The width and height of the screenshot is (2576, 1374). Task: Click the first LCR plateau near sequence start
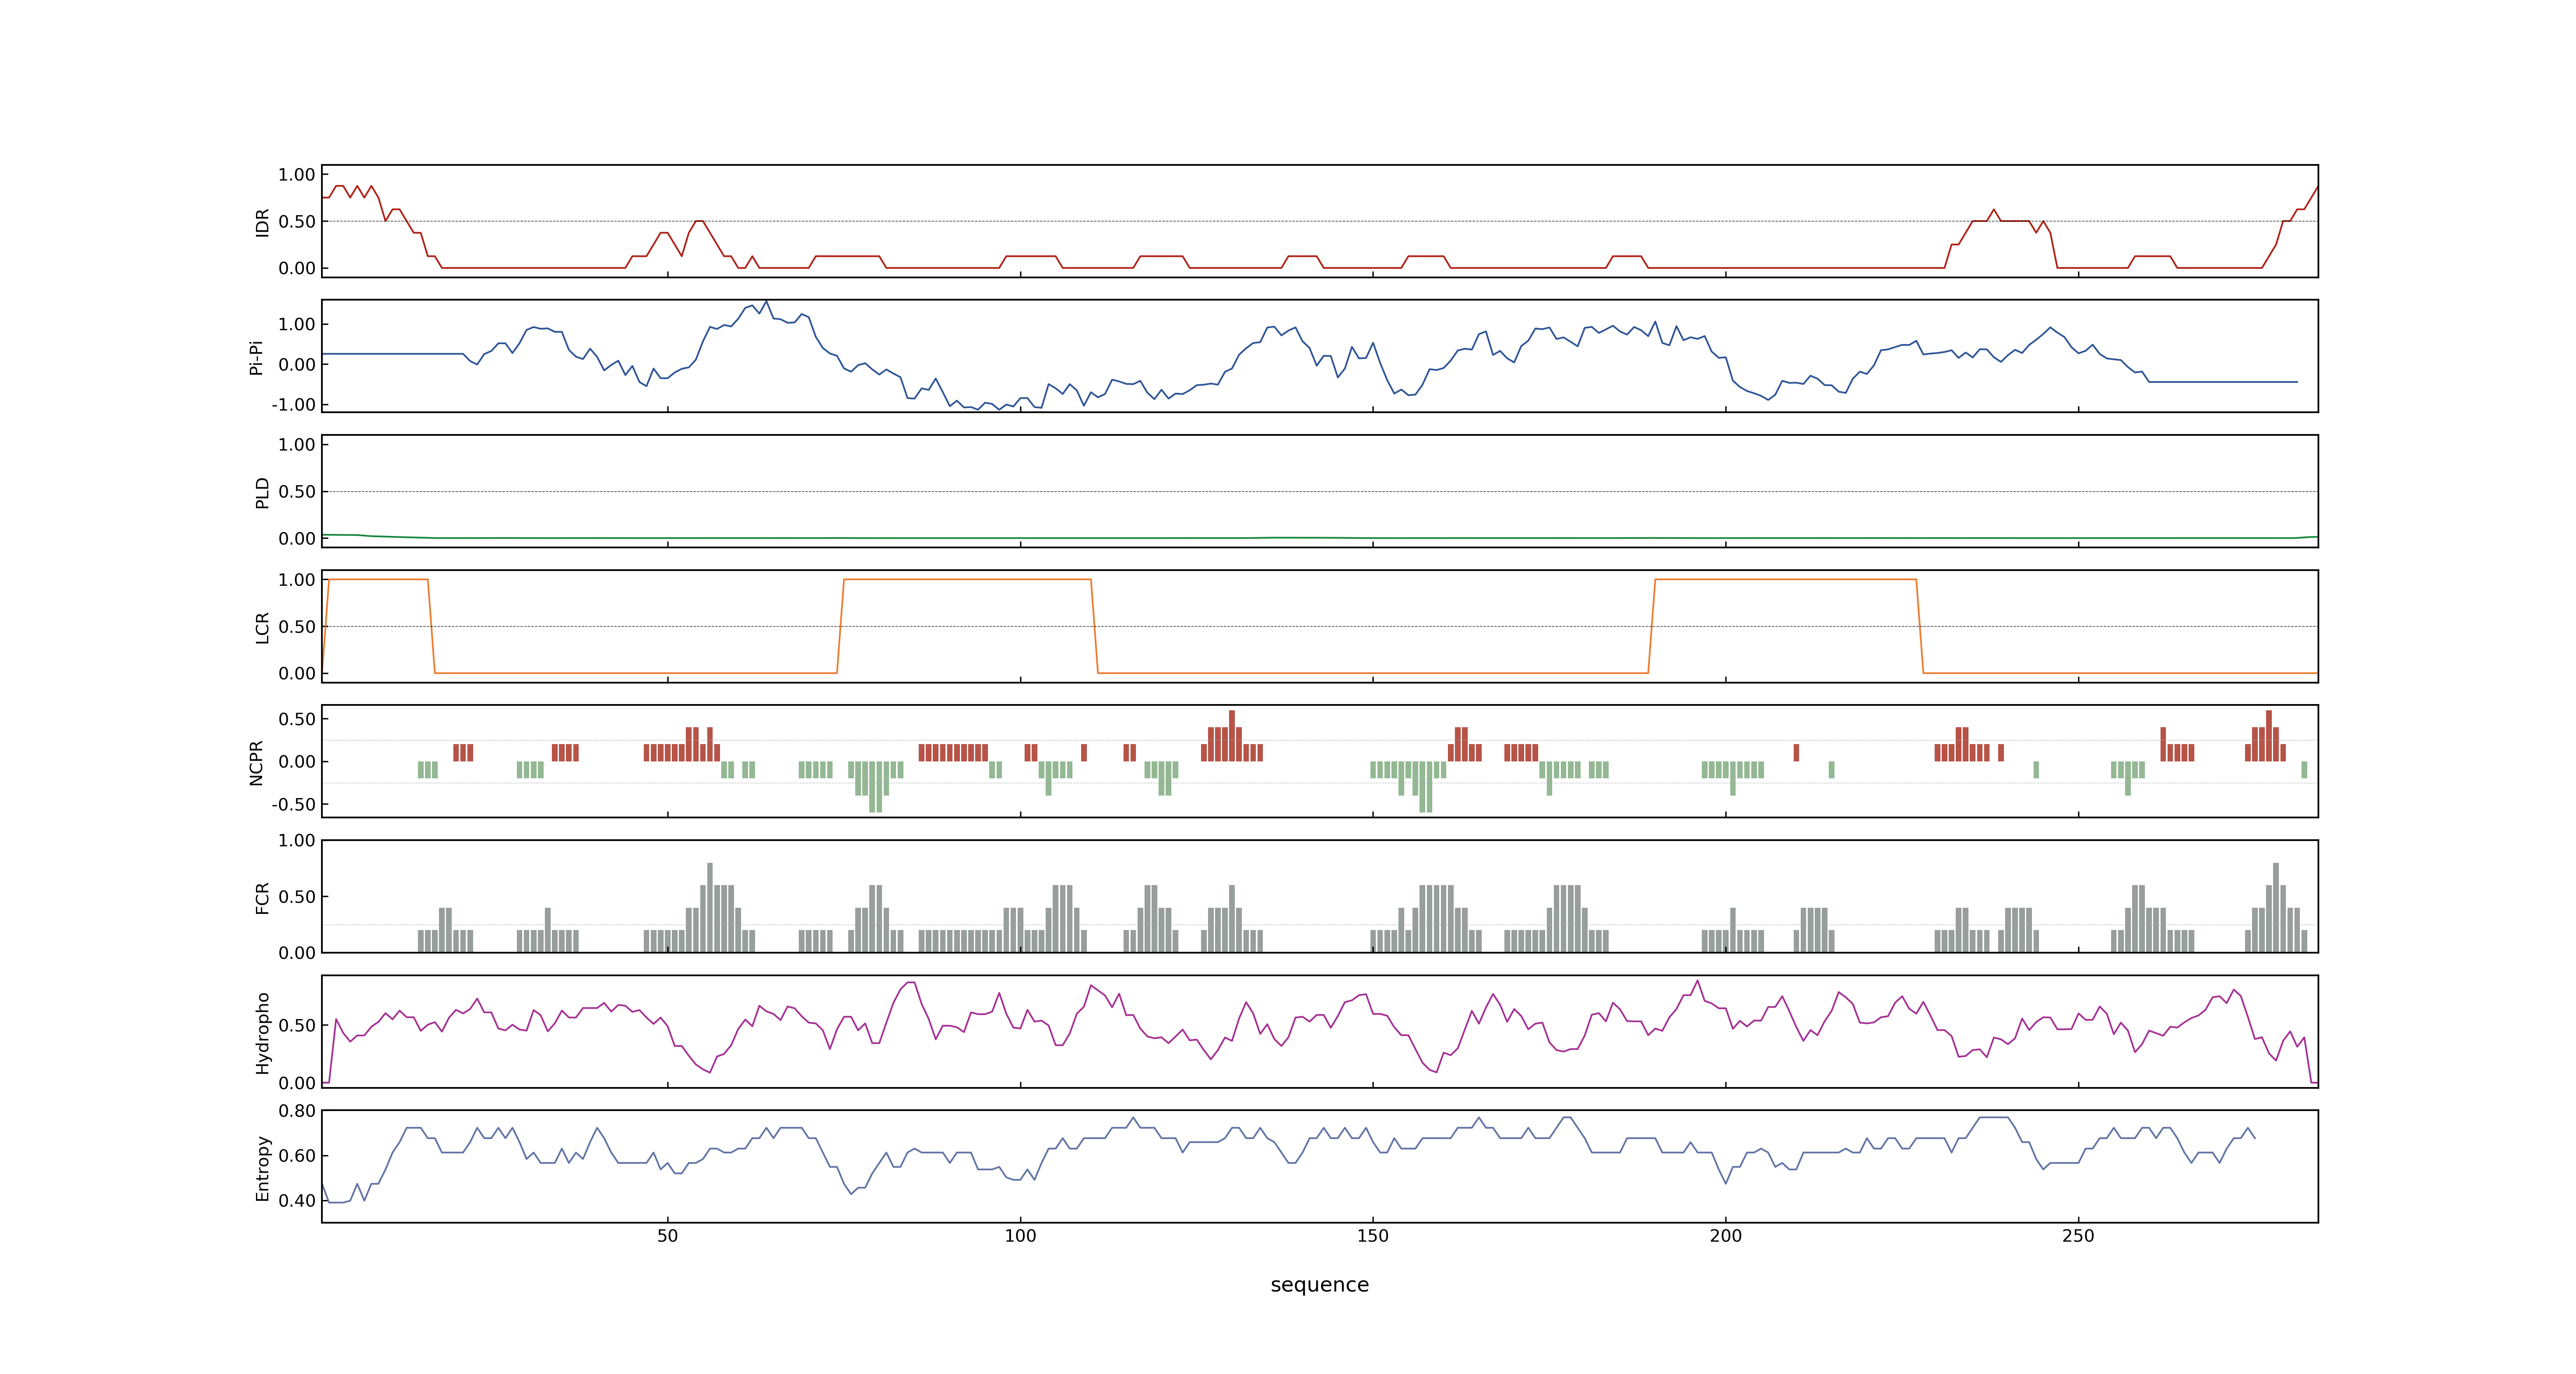tap(378, 579)
